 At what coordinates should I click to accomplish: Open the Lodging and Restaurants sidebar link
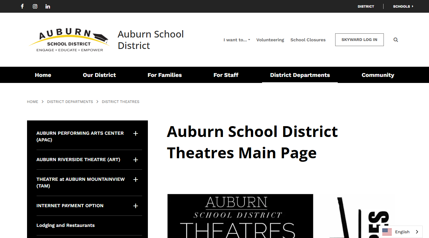[x=66, y=225]
